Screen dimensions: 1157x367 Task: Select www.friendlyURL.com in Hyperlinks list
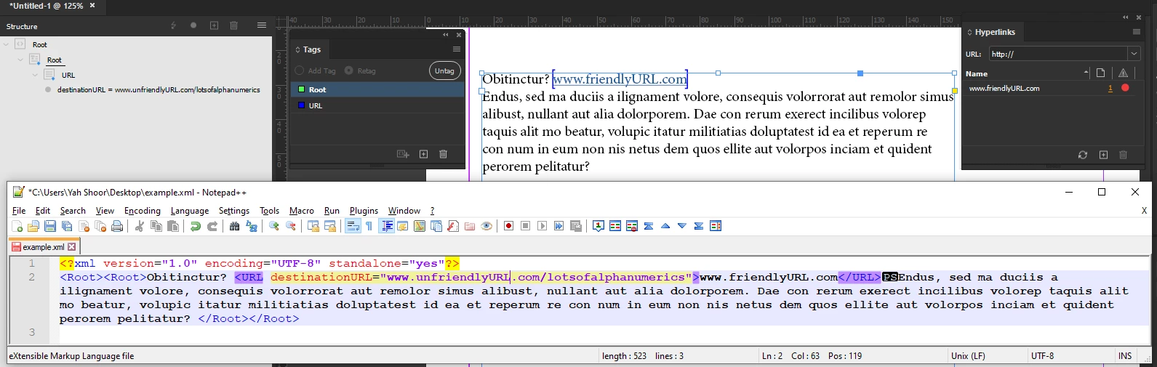pos(1004,88)
